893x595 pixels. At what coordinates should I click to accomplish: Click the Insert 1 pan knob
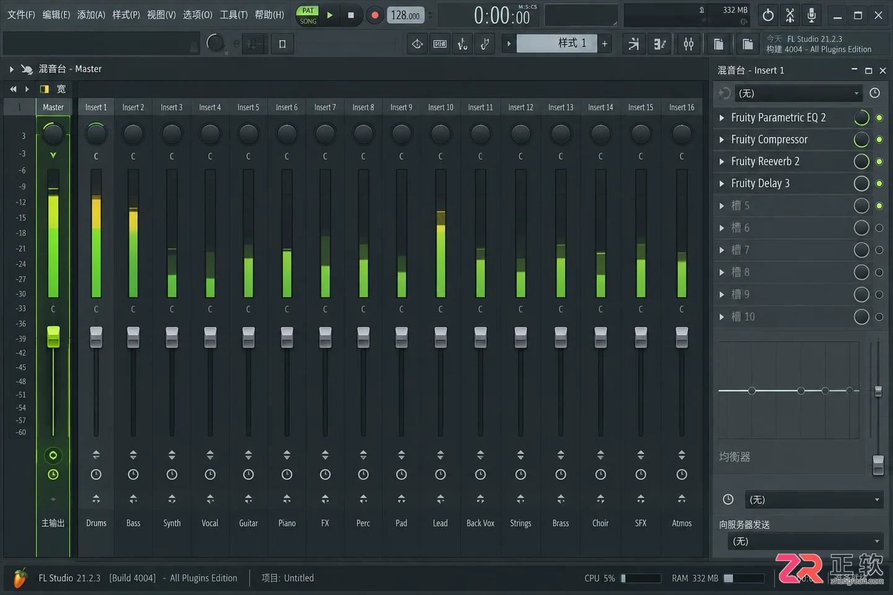pyautogui.click(x=96, y=133)
